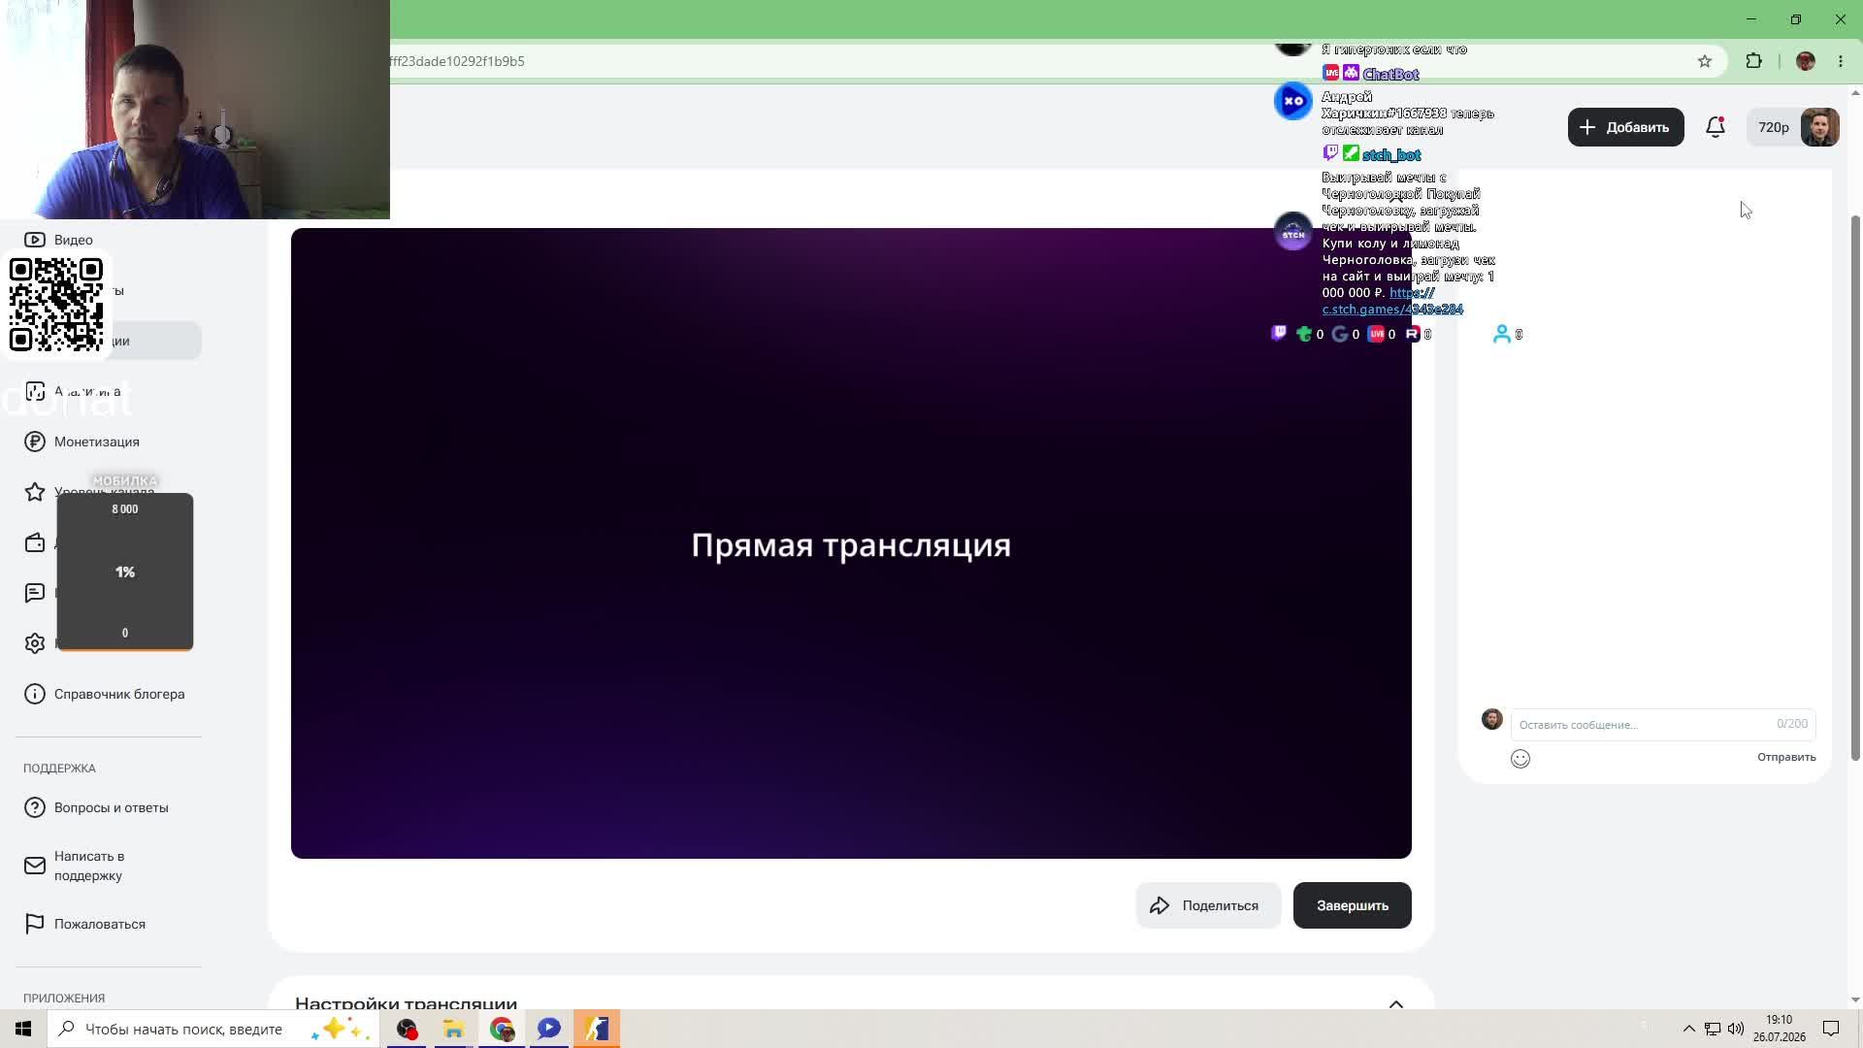
Task: Open File Explorer from the taskbar
Action: 454,1029
